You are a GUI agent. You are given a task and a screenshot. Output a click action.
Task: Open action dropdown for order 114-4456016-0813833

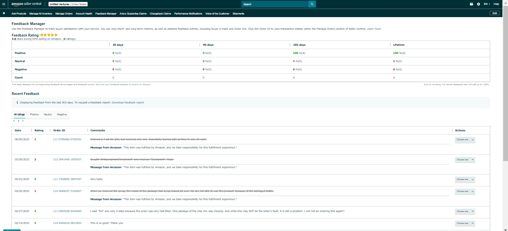pyautogui.click(x=465, y=223)
